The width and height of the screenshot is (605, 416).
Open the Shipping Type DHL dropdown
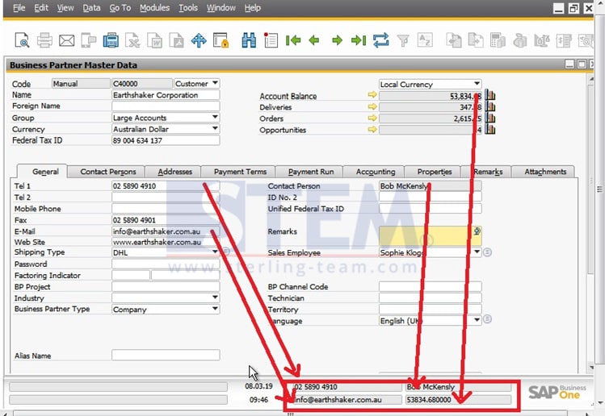216,252
